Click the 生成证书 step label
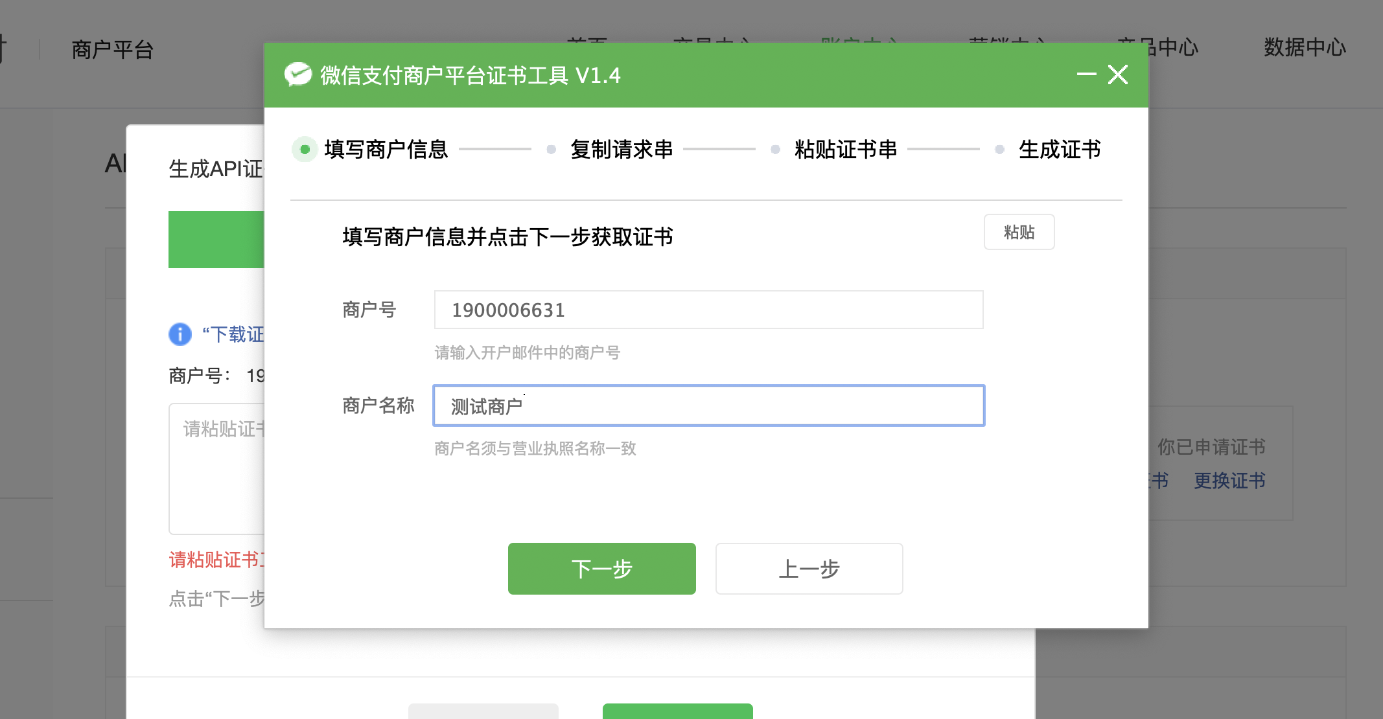Viewport: 1383px width, 719px height. click(1060, 150)
